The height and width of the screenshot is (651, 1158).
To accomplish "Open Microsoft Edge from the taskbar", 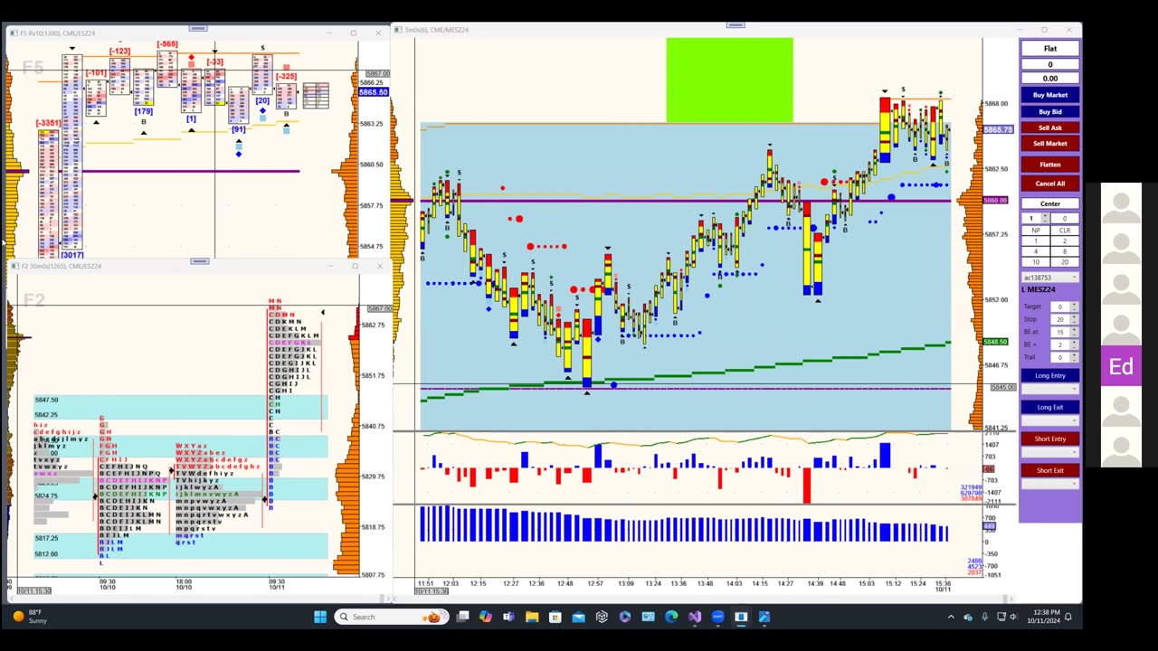I will coord(671,617).
